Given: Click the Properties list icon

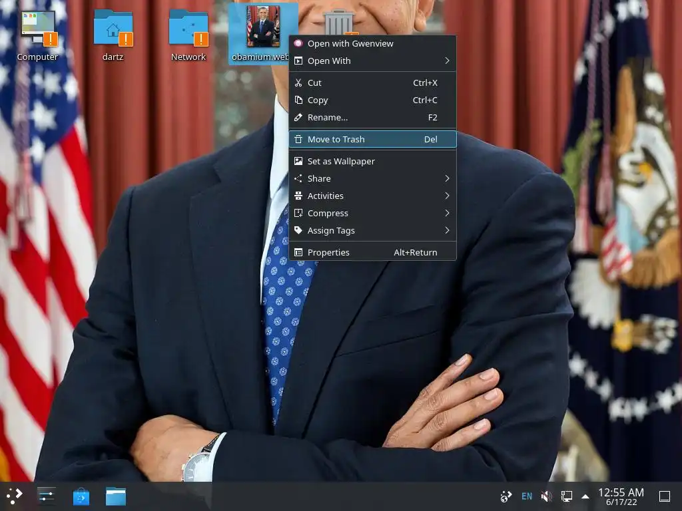Looking at the screenshot, I should point(298,252).
